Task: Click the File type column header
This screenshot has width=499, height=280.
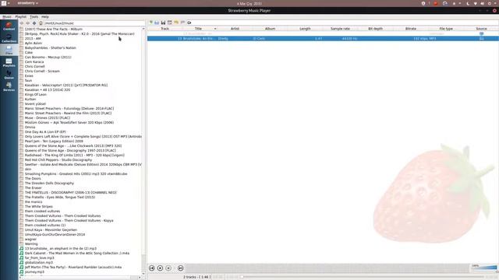Action: point(446,29)
